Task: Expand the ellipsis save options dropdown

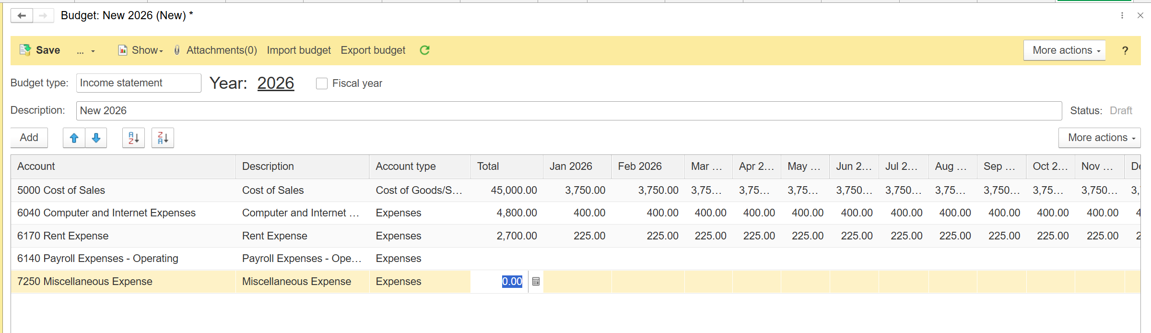Action: [x=85, y=51]
